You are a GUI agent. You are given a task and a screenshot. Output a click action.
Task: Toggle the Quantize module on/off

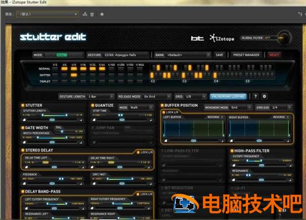pyautogui.click(x=92, y=105)
